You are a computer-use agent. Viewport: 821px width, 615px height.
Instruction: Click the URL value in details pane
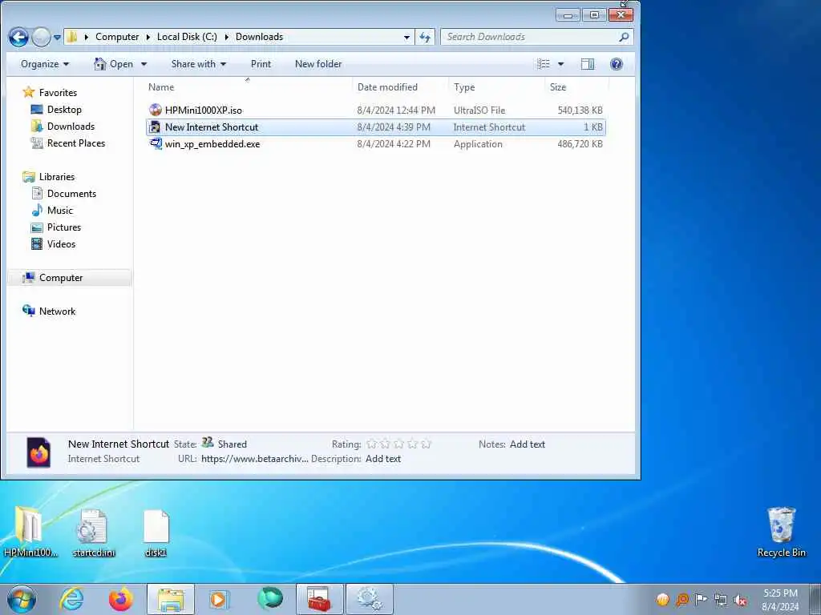point(254,459)
